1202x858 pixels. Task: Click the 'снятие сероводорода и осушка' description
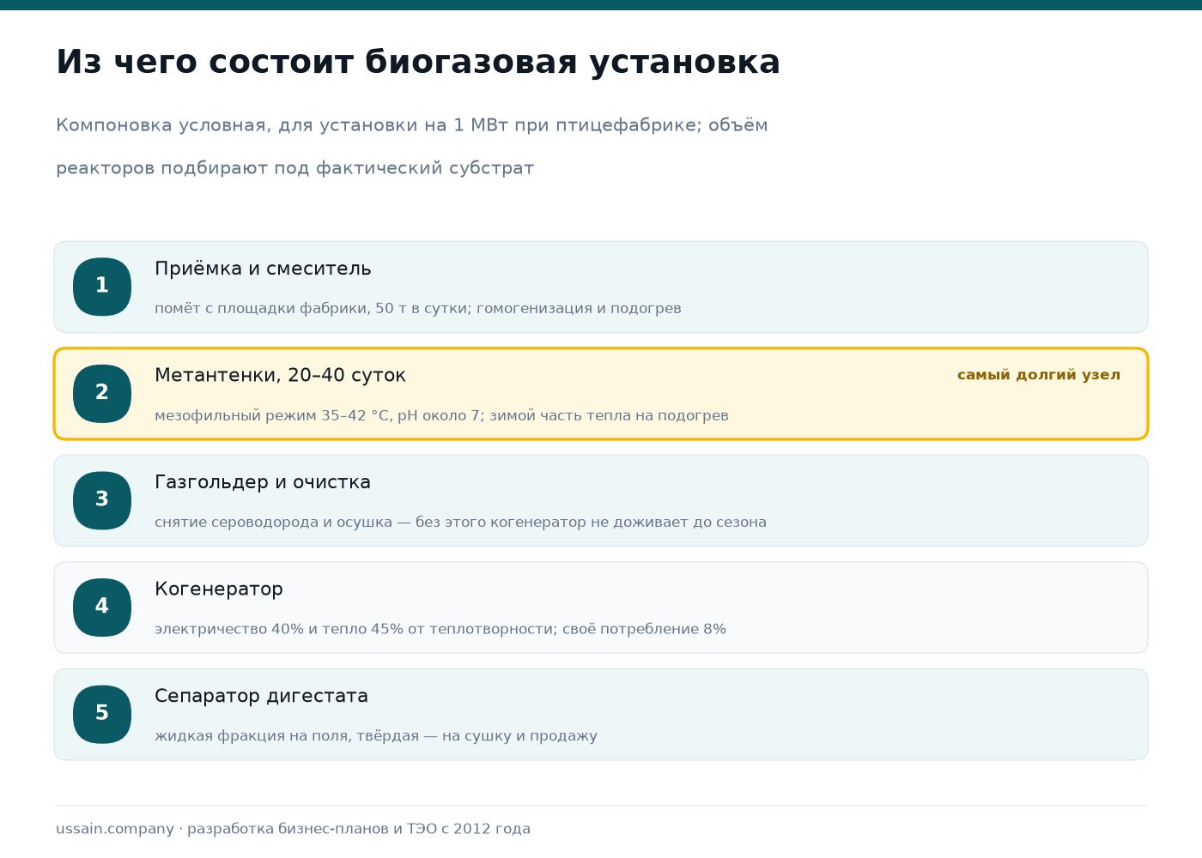(460, 522)
